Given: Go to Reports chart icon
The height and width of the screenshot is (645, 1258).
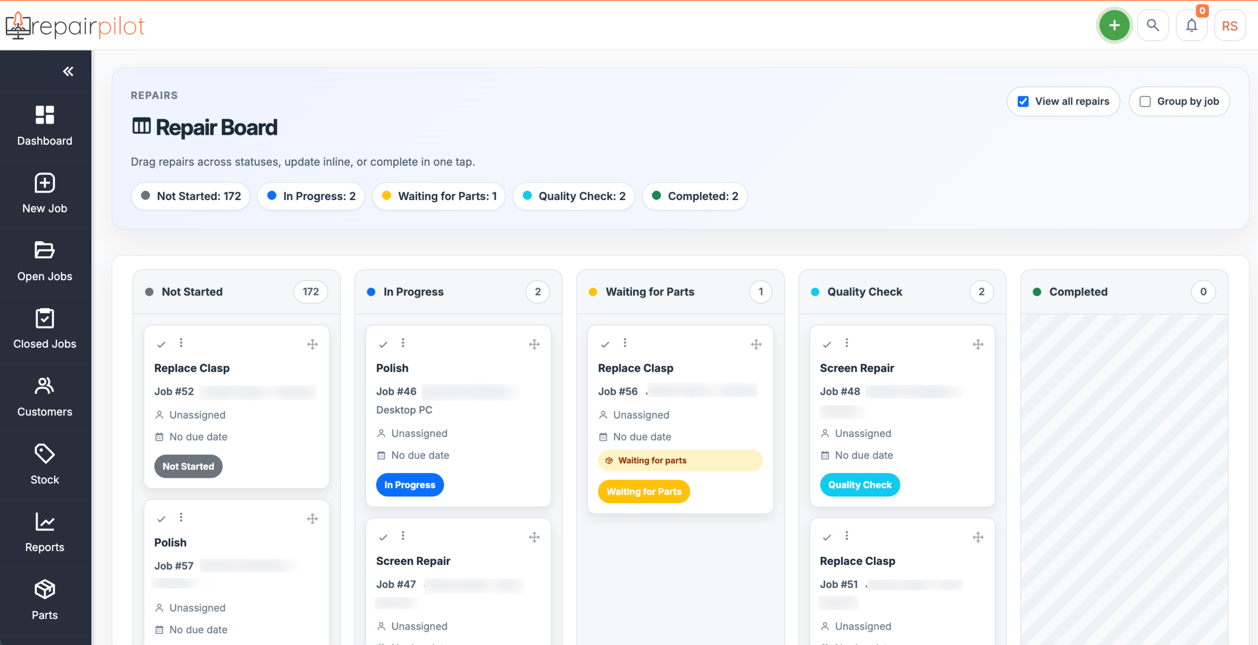Looking at the screenshot, I should coord(45,522).
